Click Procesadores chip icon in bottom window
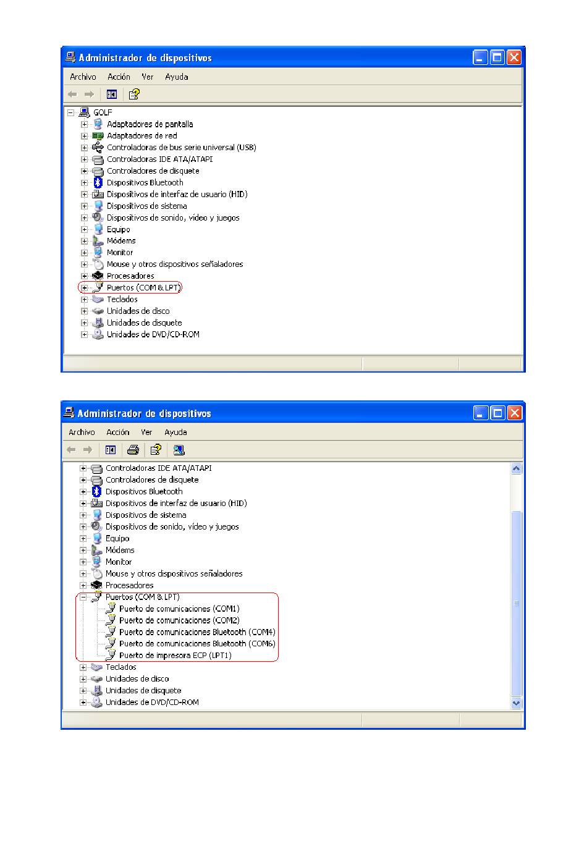Image resolution: width=587 pixels, height=857 pixels. pos(96,585)
